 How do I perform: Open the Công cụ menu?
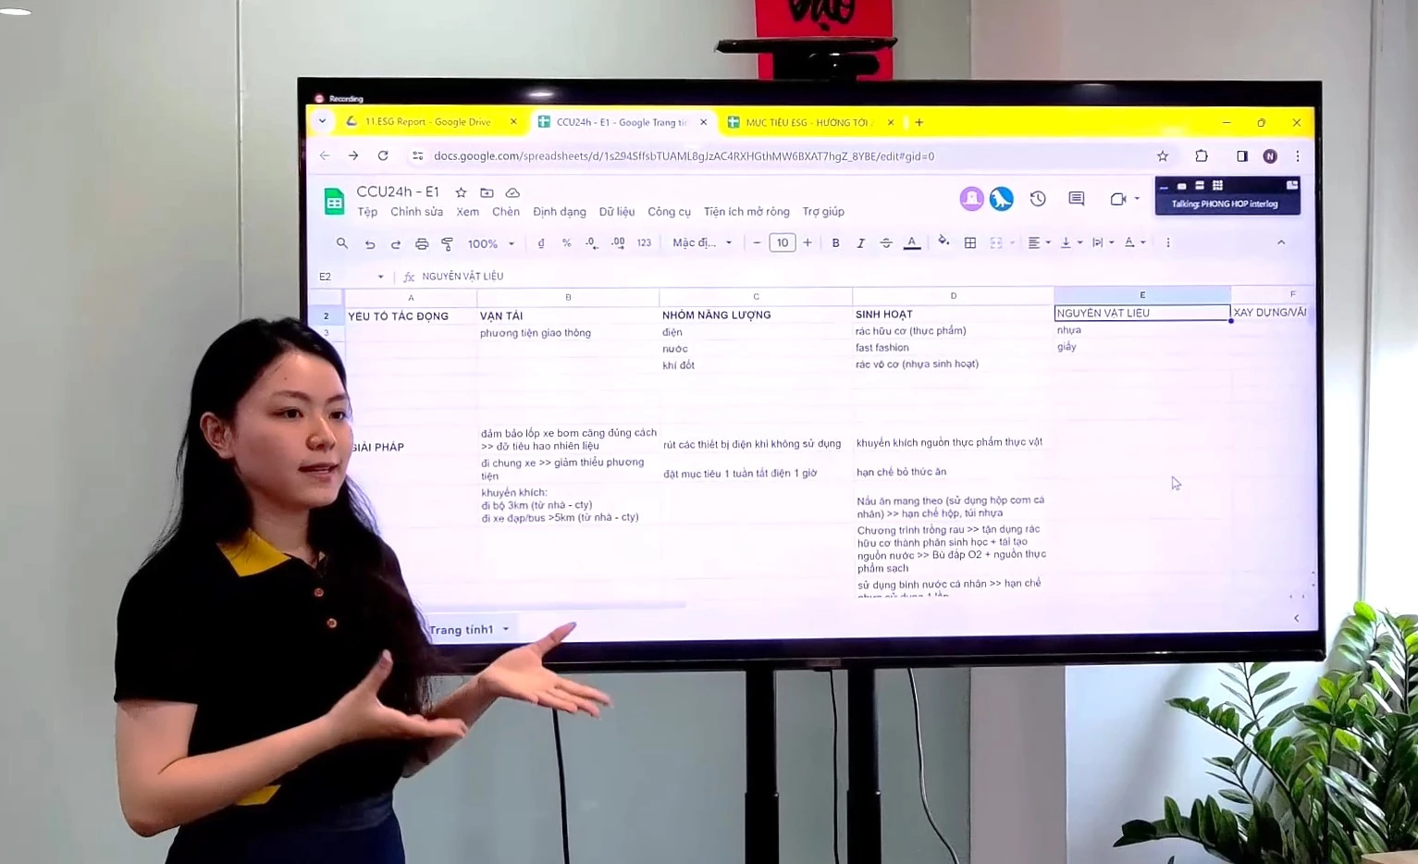[x=669, y=212]
